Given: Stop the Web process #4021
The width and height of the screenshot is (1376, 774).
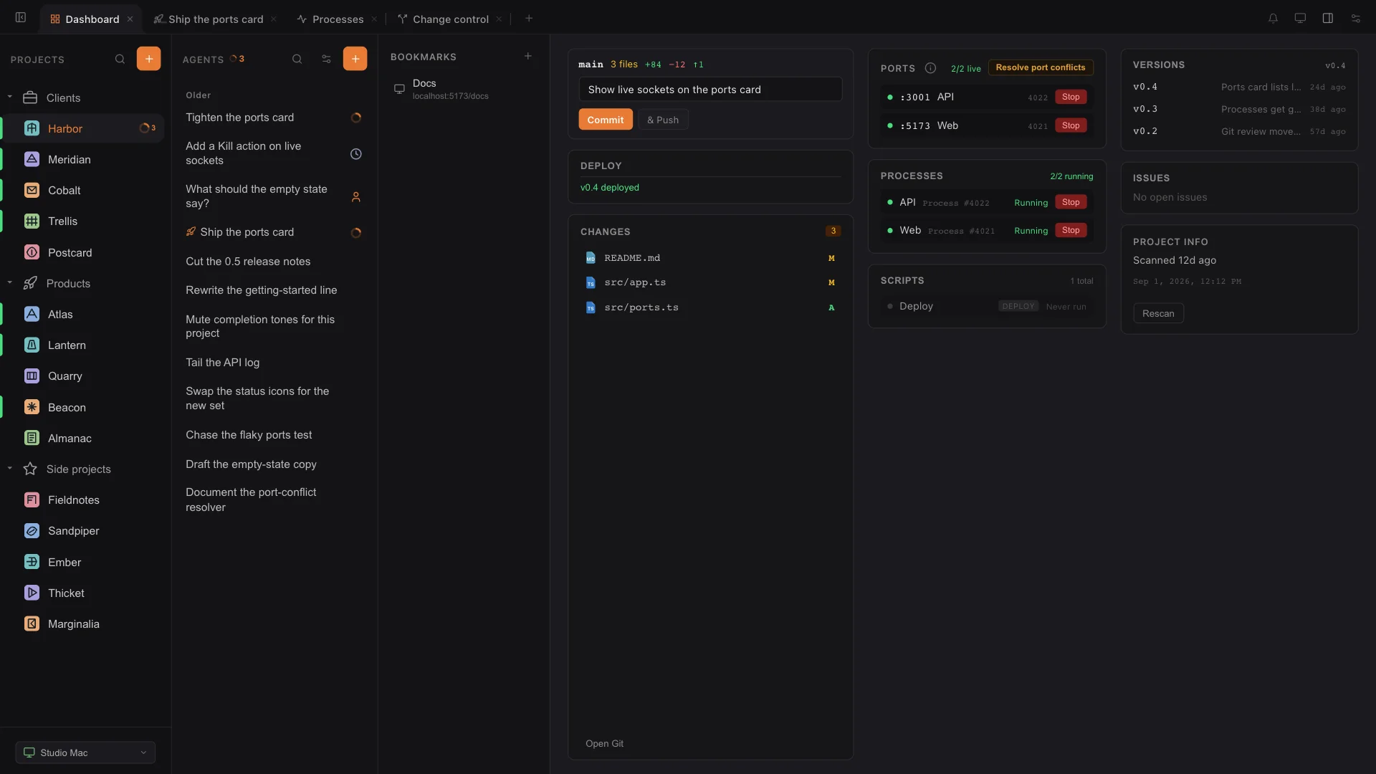Looking at the screenshot, I should [x=1071, y=230].
